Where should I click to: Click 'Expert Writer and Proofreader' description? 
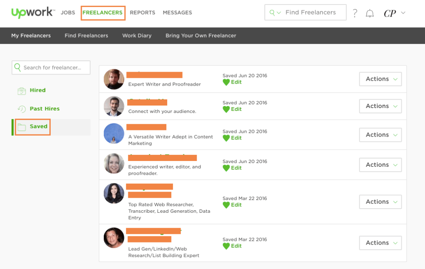click(x=164, y=84)
